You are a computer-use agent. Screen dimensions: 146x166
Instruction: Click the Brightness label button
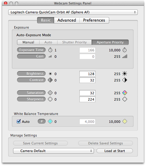tap(31, 74)
